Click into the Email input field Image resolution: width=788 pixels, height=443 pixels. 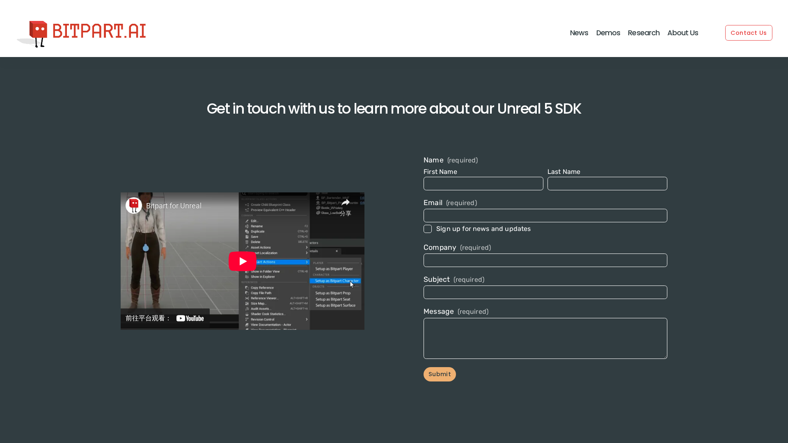point(545,216)
